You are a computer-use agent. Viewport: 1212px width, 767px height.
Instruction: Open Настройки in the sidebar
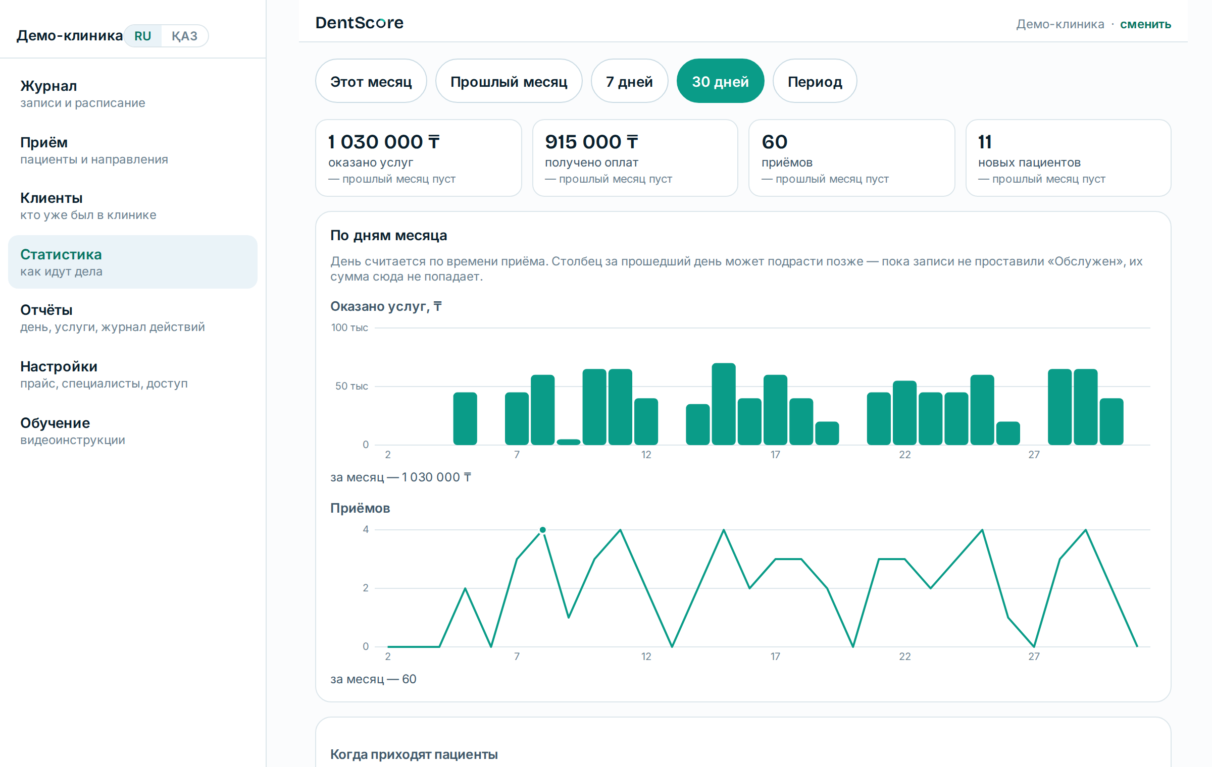(133, 375)
